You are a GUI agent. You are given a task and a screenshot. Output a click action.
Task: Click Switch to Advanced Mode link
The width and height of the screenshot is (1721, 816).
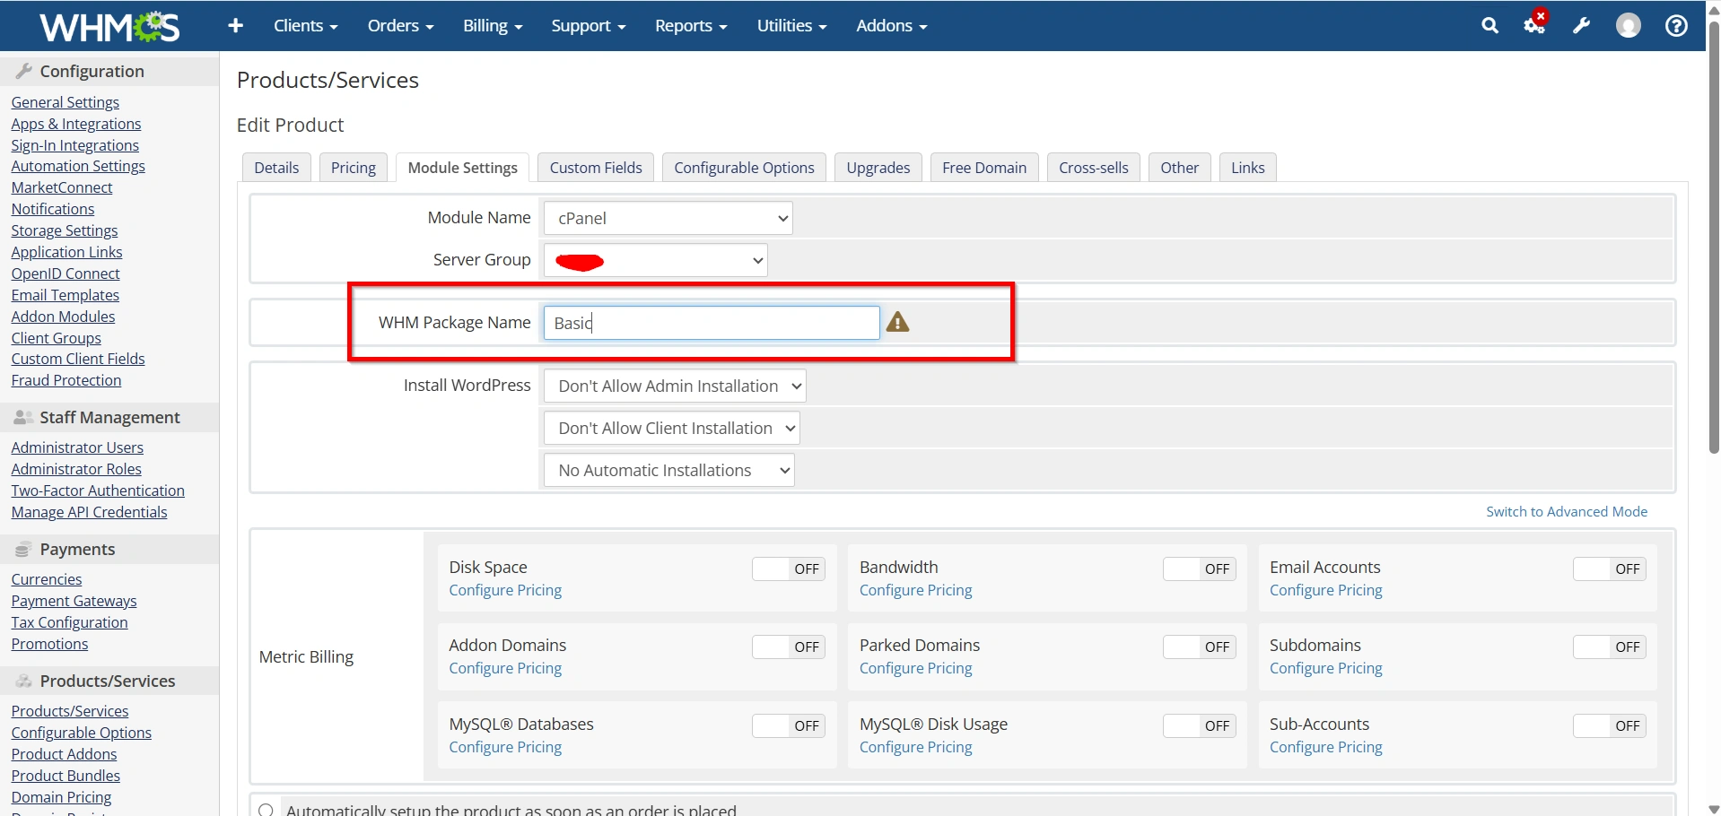1567,511
